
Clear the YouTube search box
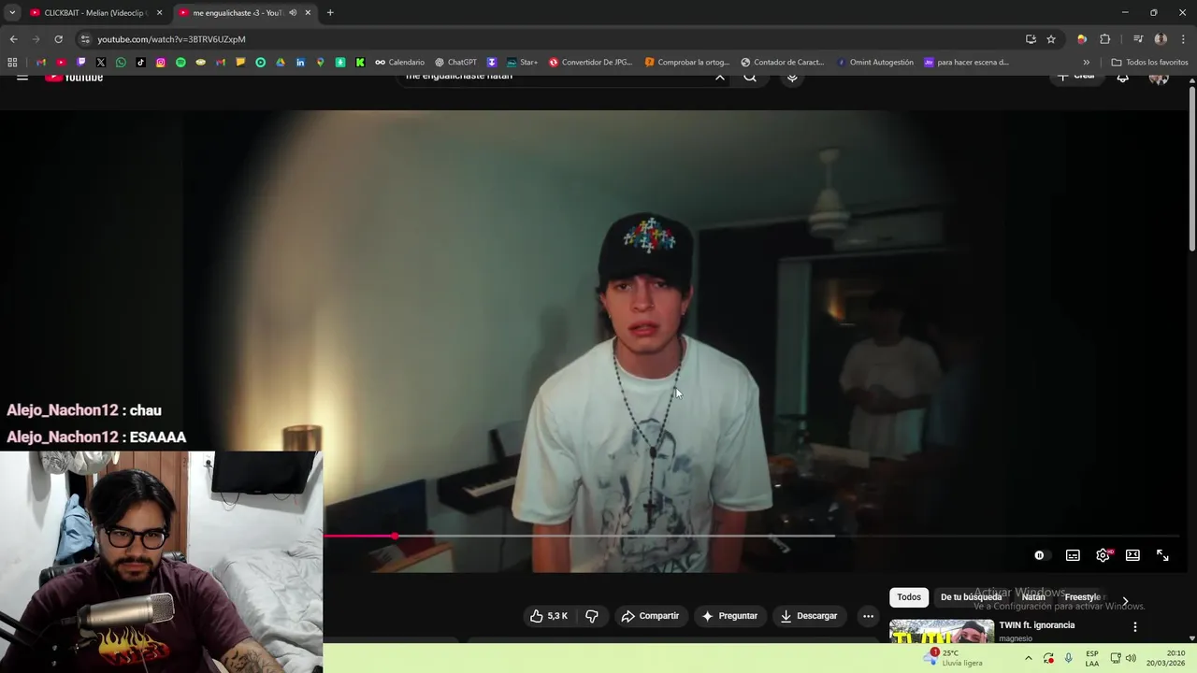tap(720, 78)
